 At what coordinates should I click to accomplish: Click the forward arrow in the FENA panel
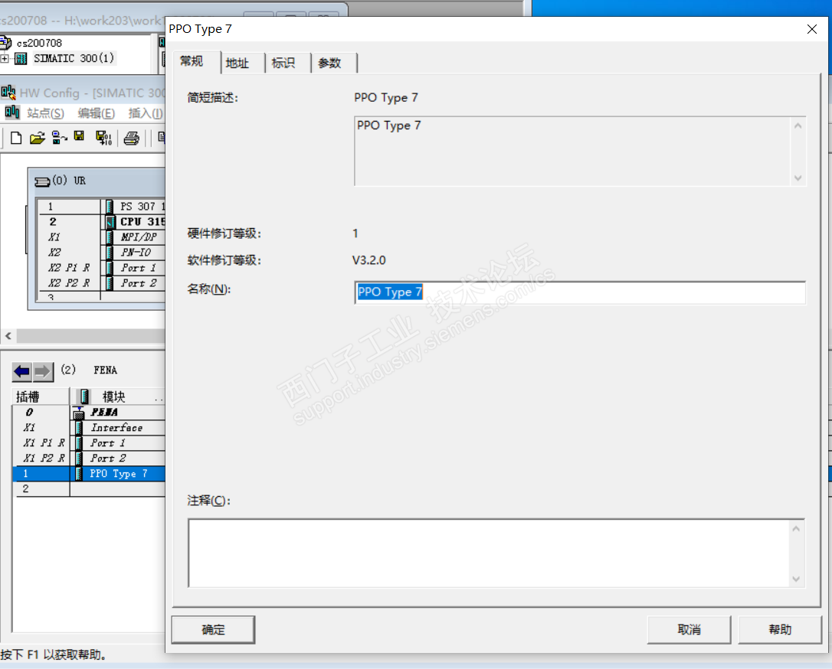point(43,371)
